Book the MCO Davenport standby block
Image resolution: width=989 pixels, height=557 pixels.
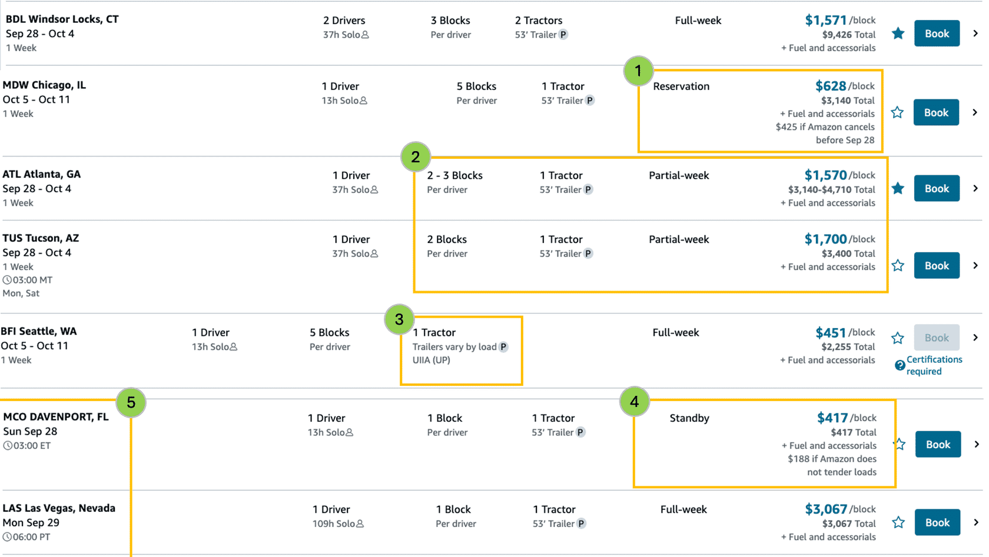[938, 445]
